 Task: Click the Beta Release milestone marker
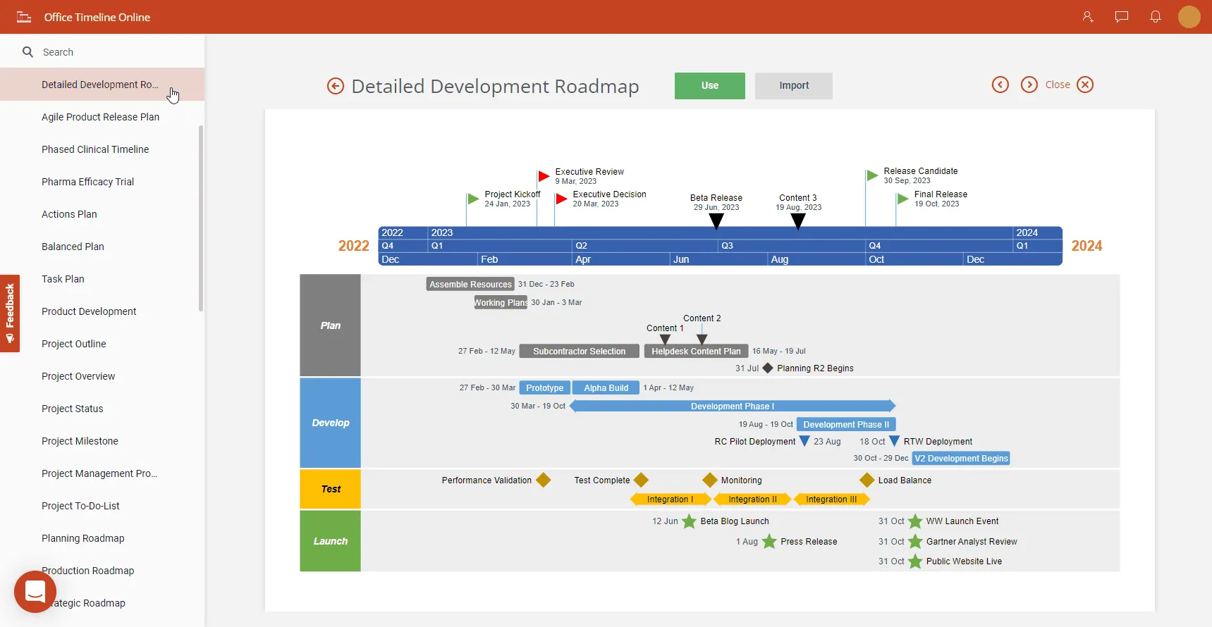pos(716,221)
